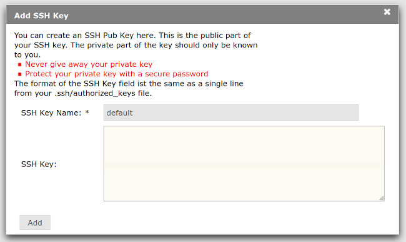The width and height of the screenshot is (406, 242).
Task: Click the 'private part of the key' sentence
Action: pos(164,45)
